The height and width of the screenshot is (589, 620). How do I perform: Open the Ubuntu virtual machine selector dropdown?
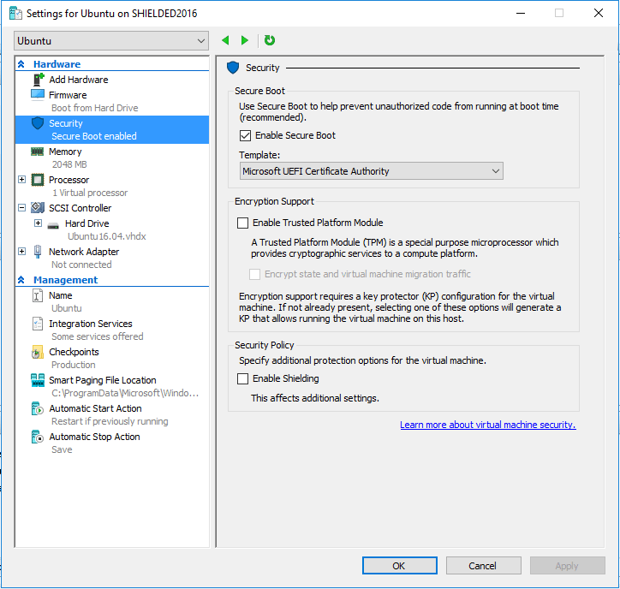[x=111, y=40]
